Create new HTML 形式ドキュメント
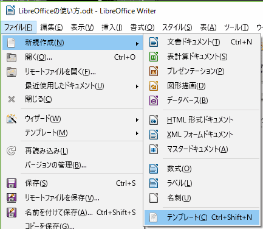Screen dimensions: 263x229 [202, 120]
